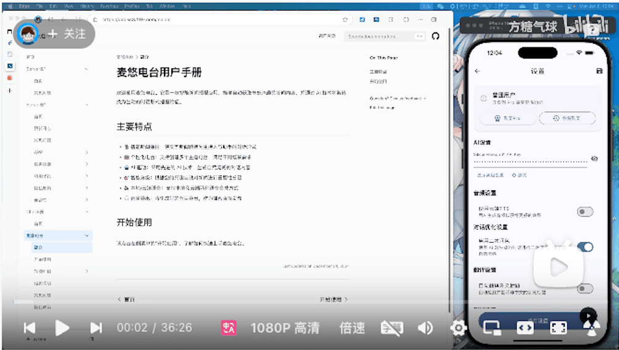
Task: Open player settings gear icon
Action: (x=458, y=328)
